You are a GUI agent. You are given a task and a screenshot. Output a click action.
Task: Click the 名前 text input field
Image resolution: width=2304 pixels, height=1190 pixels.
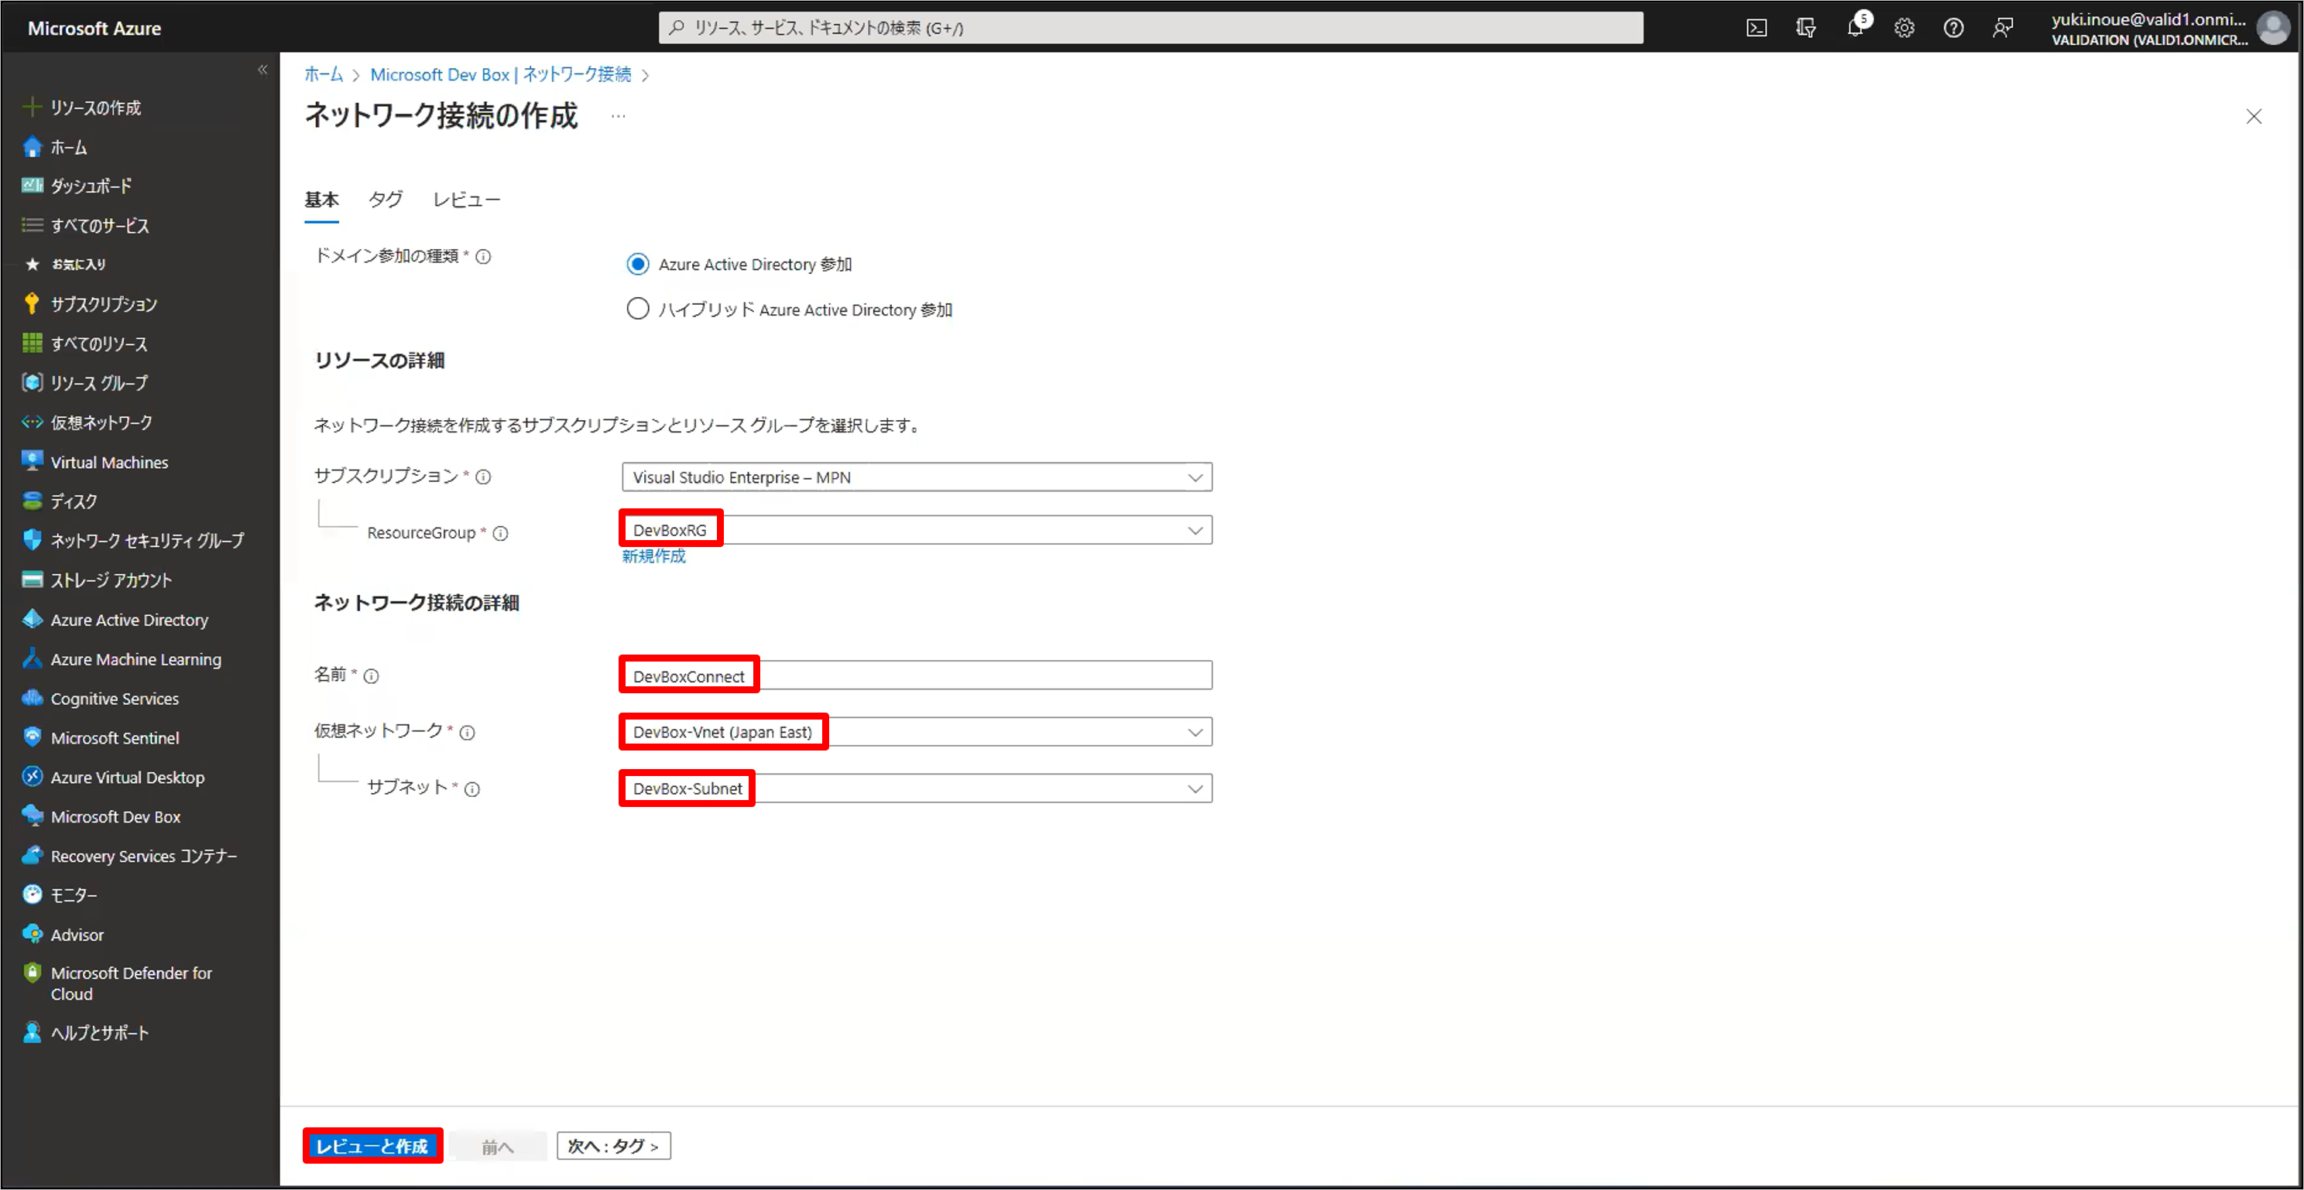pos(916,676)
